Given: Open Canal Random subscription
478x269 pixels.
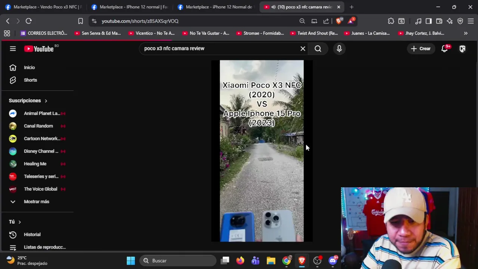Looking at the screenshot, I should (37, 126).
